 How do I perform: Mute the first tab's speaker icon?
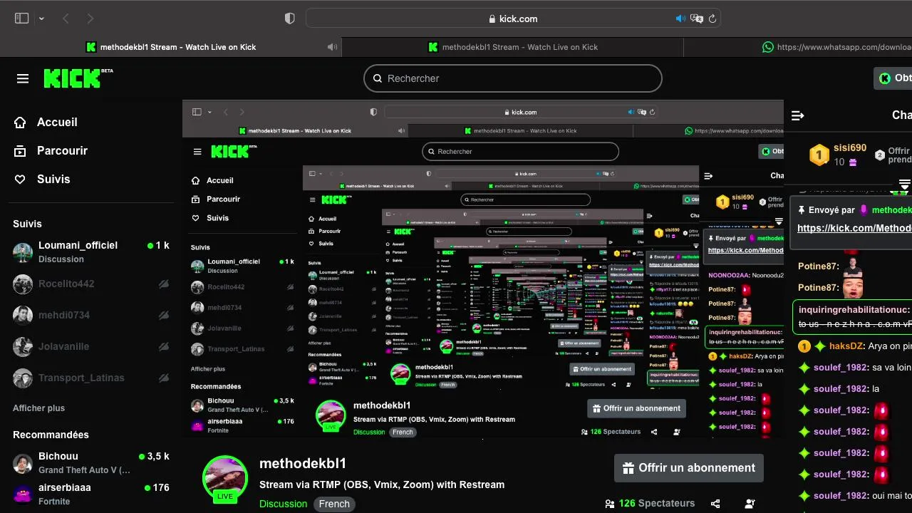332,47
